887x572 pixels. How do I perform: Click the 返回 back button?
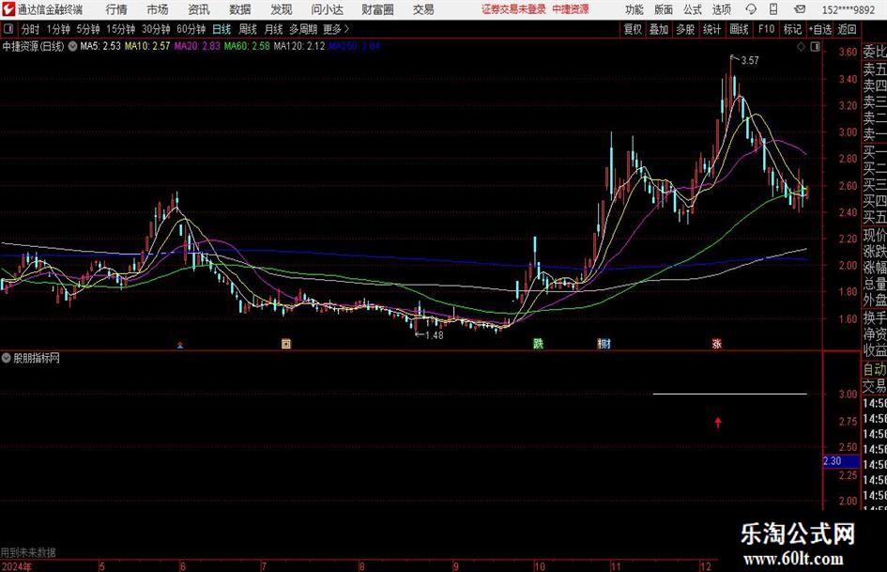click(x=847, y=29)
